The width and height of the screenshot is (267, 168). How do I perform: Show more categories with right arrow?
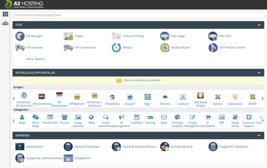(262, 121)
